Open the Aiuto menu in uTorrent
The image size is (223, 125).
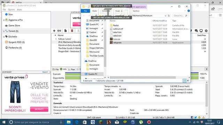20,10
